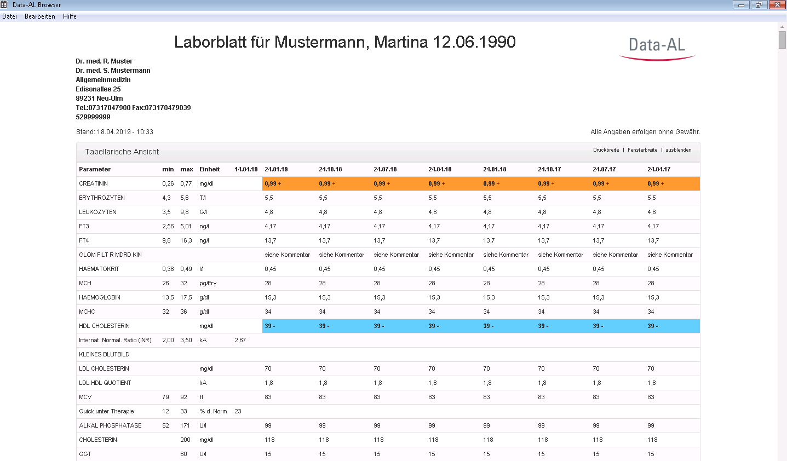Image resolution: width=787 pixels, height=461 pixels.
Task: Restore down the browser window
Action: pos(759,5)
